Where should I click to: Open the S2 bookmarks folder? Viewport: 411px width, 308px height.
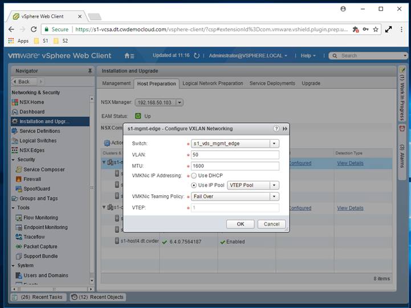[x=61, y=41]
